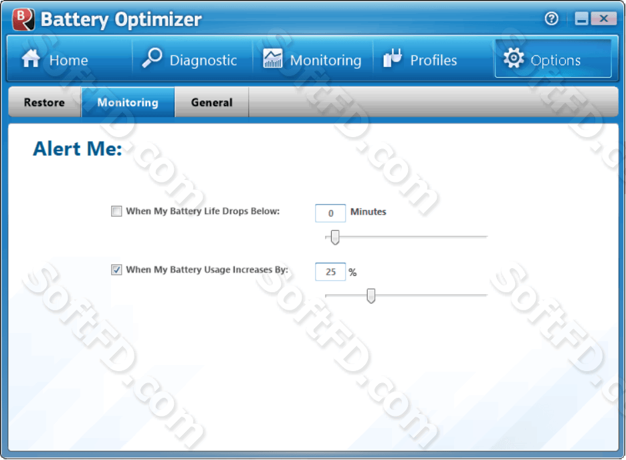Minimize the Battery Optimizer window
Image resolution: width=626 pixels, height=460 pixels.
pos(582,18)
